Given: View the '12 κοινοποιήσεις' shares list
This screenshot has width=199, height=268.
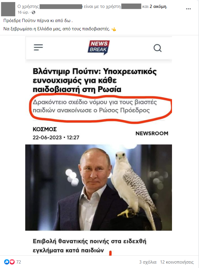Looking at the screenshot, I should (x=177, y=262).
